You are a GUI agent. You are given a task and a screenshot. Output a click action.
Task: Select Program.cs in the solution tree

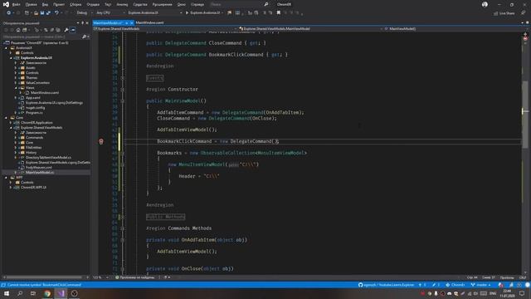coord(34,113)
